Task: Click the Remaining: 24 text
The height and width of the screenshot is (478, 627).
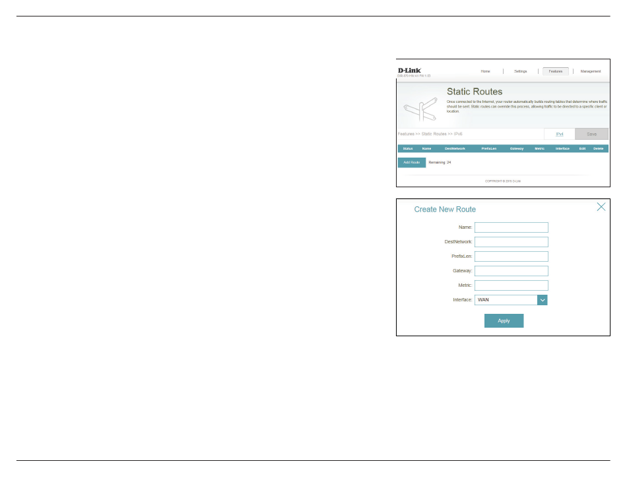Action: tap(440, 163)
